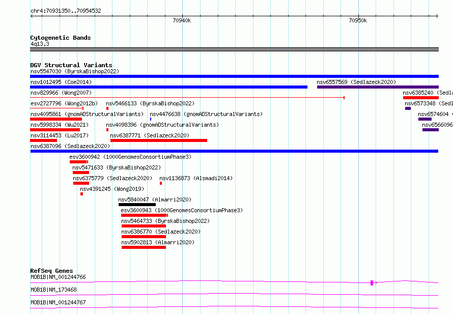The image size is (453, 314).
Task: Open nsv5840047 (Almarri2020) variant
Action: 155,199
